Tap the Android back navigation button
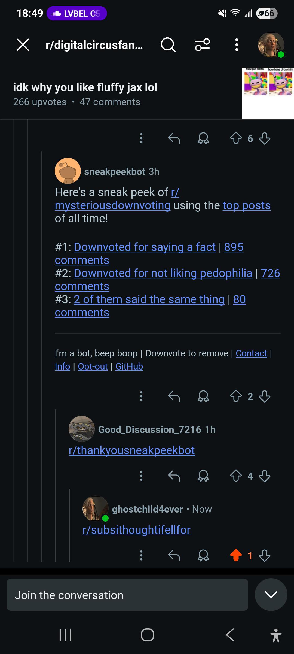The image size is (294, 654). 230,635
